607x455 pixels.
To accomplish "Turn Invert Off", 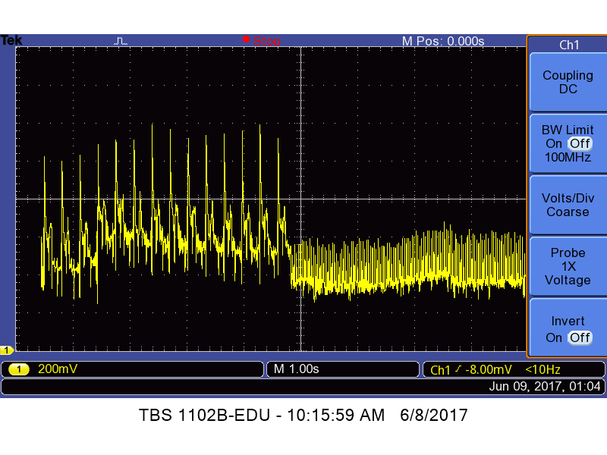I will [x=580, y=337].
